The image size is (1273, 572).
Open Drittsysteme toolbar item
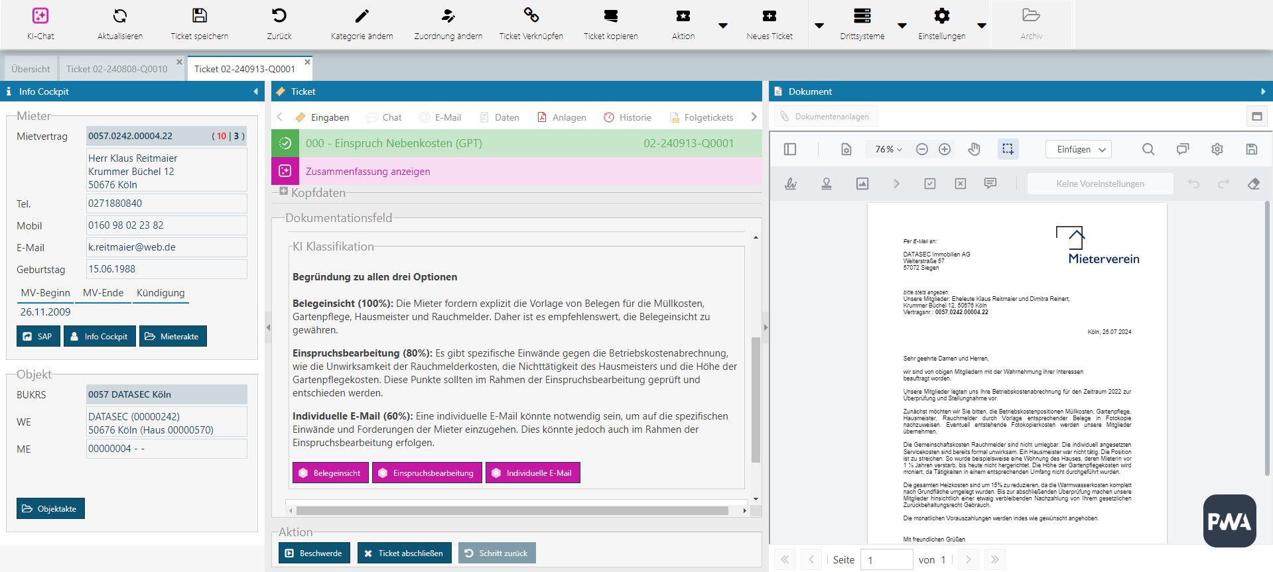862,25
